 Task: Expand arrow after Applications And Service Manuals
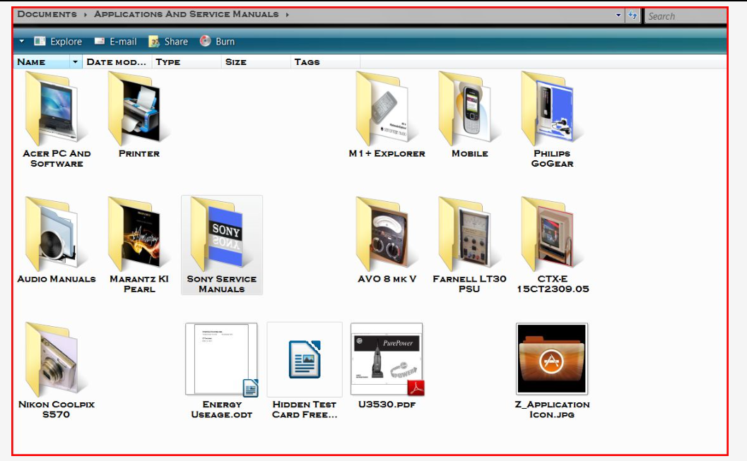click(287, 15)
